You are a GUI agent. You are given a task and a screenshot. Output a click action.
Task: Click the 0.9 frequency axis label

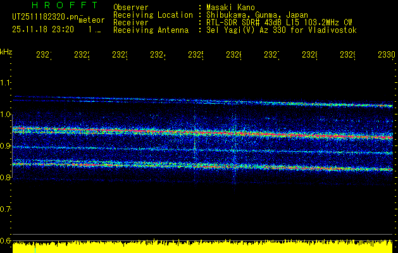coord(5,146)
